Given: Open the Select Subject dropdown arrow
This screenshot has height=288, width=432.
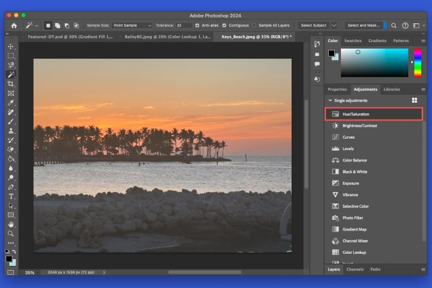Looking at the screenshot, I should [334, 26].
